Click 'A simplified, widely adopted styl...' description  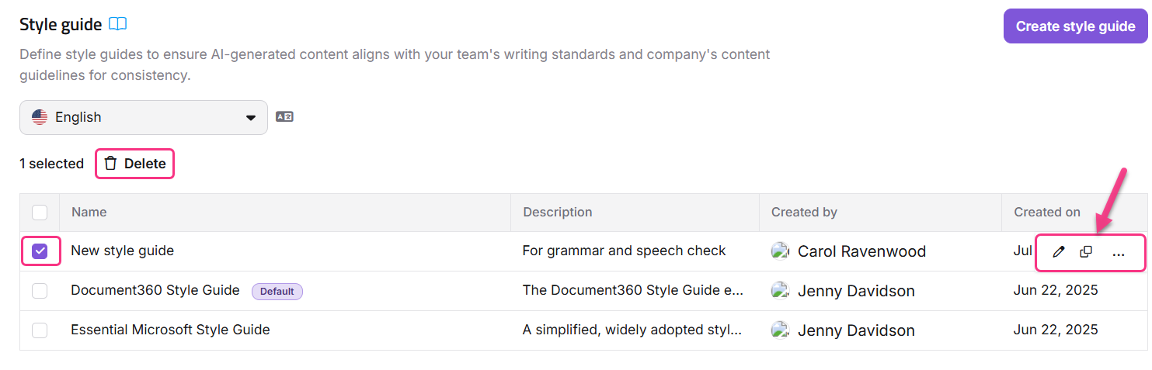632,330
